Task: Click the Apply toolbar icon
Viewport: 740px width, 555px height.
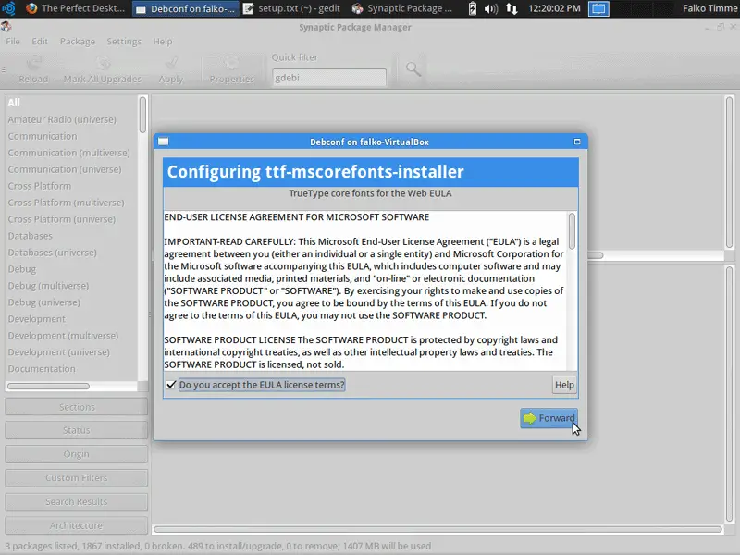Action: point(171,68)
